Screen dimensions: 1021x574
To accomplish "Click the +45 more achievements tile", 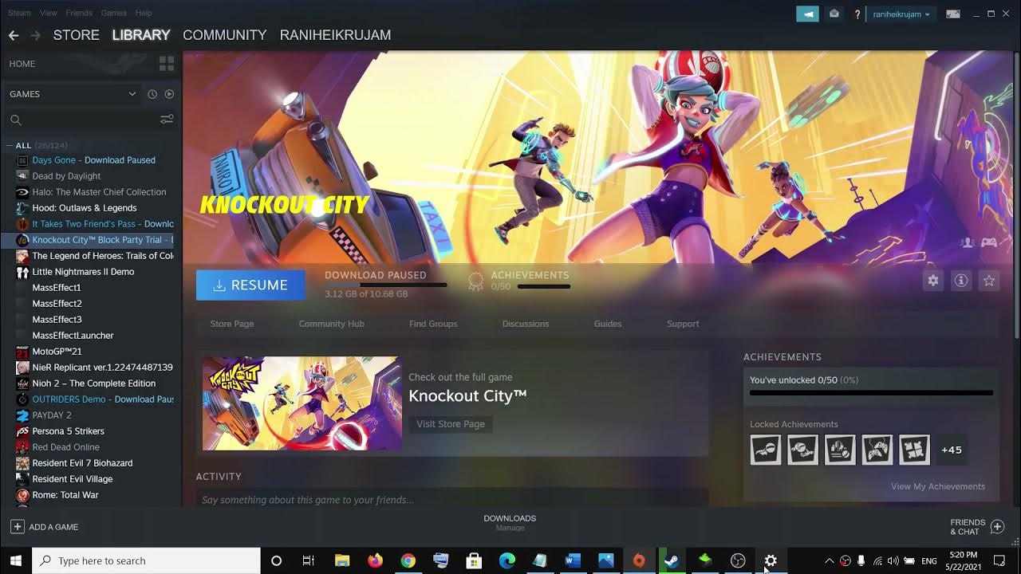I will [x=952, y=450].
